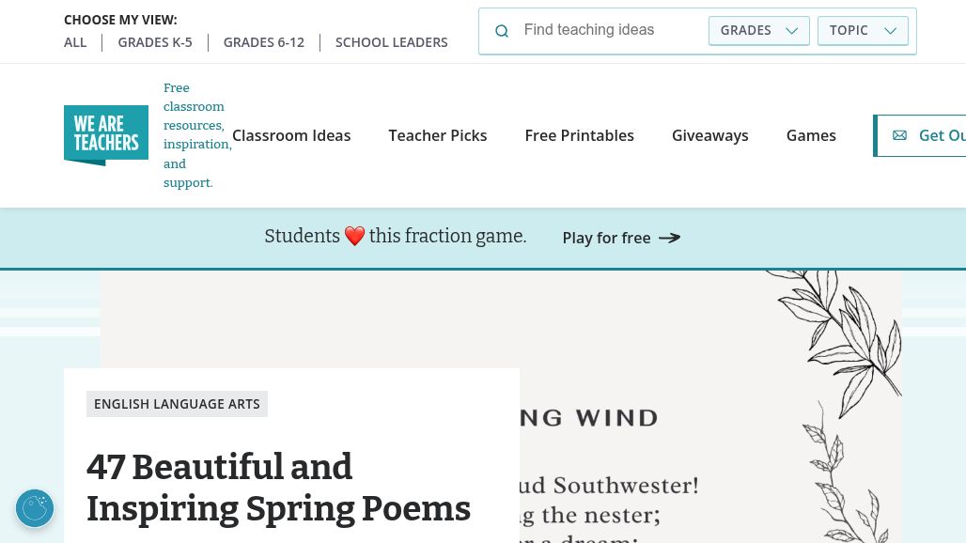Focus the Find teaching ideas search field
This screenshot has height=543, width=966.
(611, 30)
